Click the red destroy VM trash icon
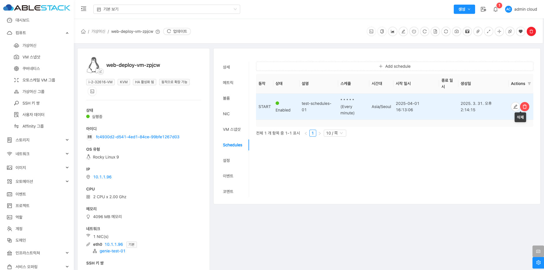Viewport: 544px width, 270px height. click(x=531, y=31)
